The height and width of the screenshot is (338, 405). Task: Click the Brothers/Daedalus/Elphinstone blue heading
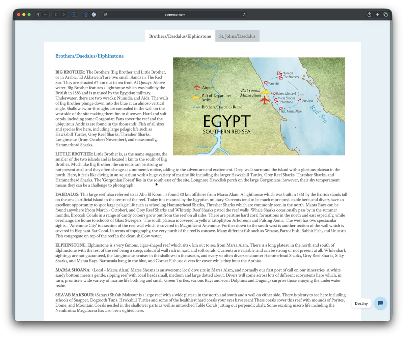click(x=89, y=56)
